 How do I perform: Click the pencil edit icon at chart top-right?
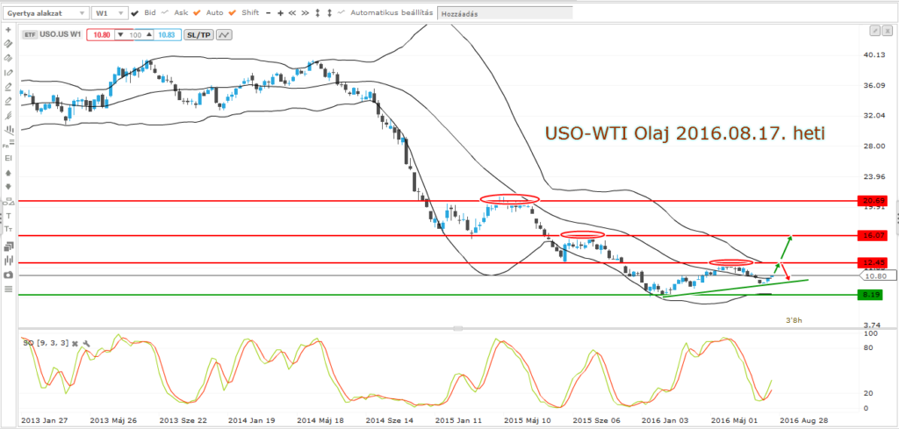point(875,31)
